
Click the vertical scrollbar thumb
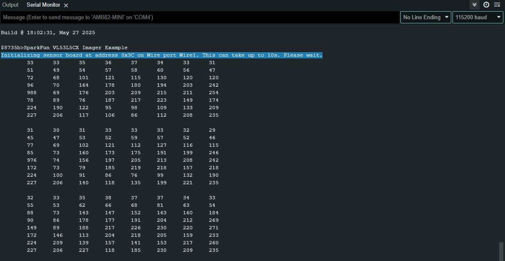coord(501,251)
